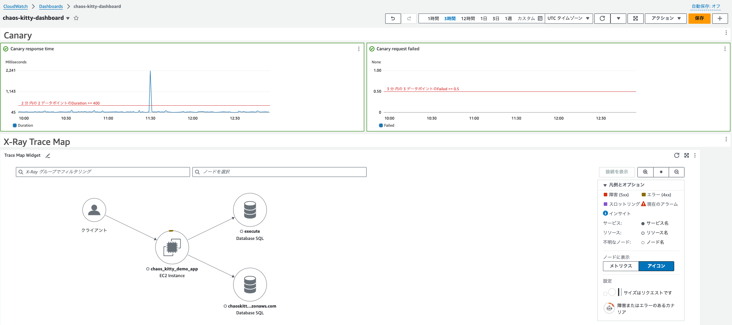The width and height of the screenshot is (732, 325).
Task: Enter dashboard fullscreen mode
Action: [635, 18]
